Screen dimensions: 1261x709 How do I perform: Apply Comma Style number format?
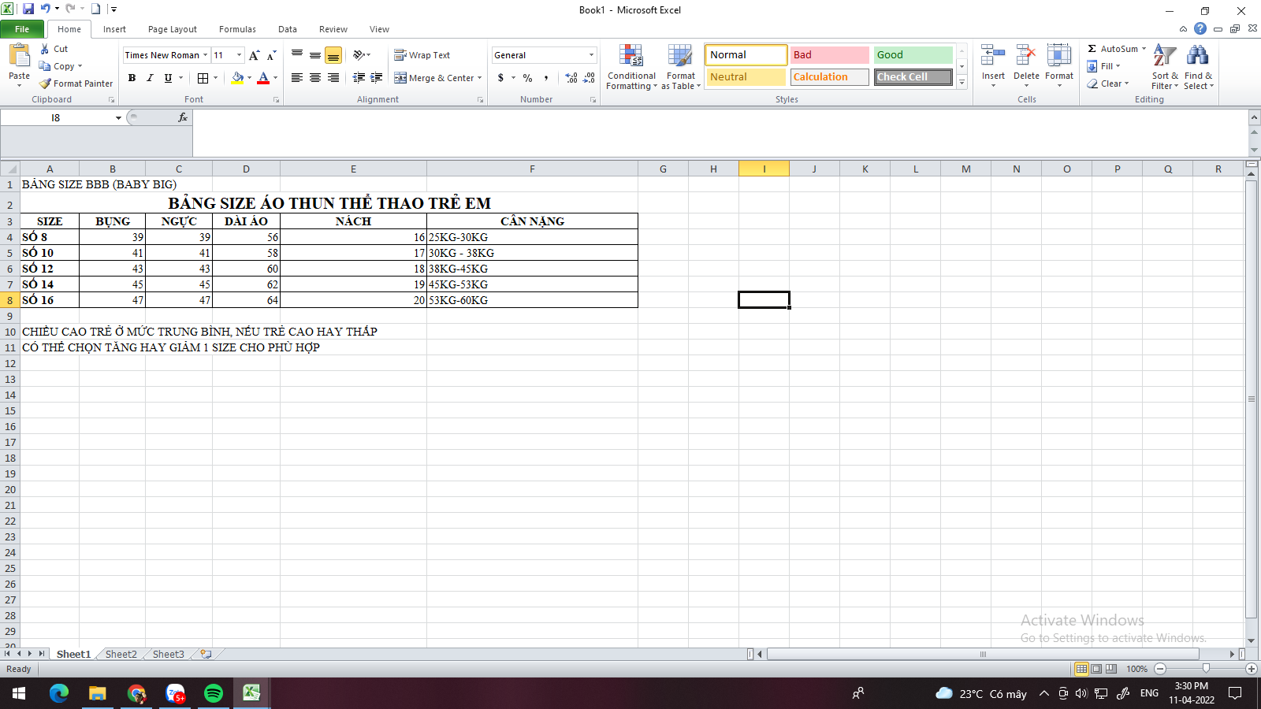pos(546,78)
